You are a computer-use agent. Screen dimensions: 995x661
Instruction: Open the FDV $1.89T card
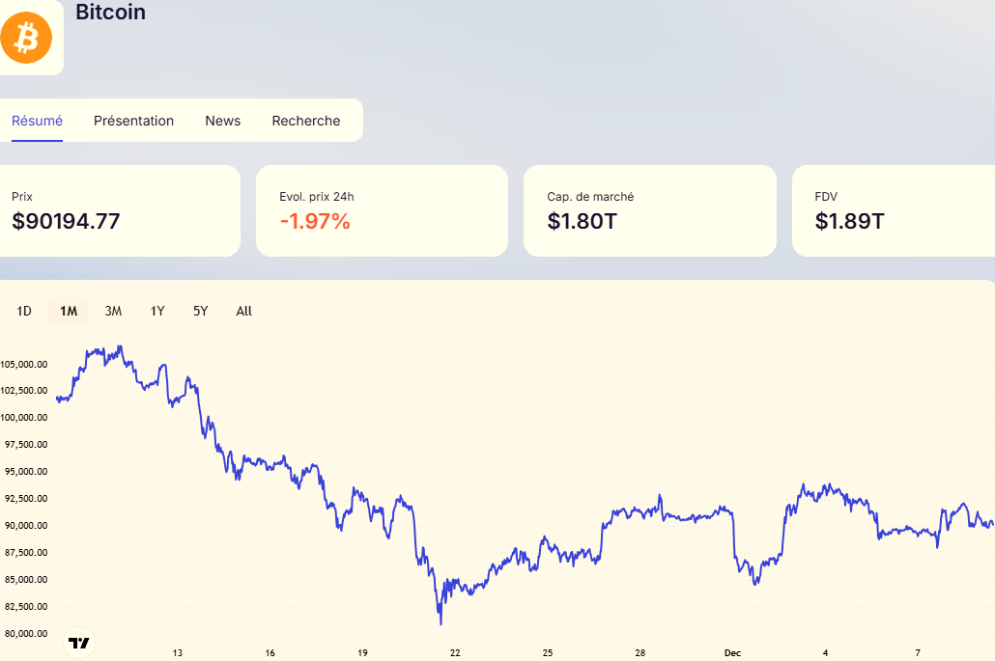pos(894,211)
